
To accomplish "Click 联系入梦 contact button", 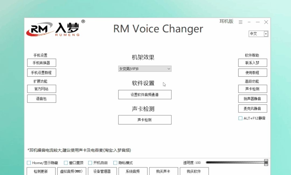I will pyautogui.click(x=252, y=63).
